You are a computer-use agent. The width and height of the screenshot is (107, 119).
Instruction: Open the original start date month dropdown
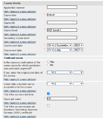pyautogui.click(x=64, y=72)
